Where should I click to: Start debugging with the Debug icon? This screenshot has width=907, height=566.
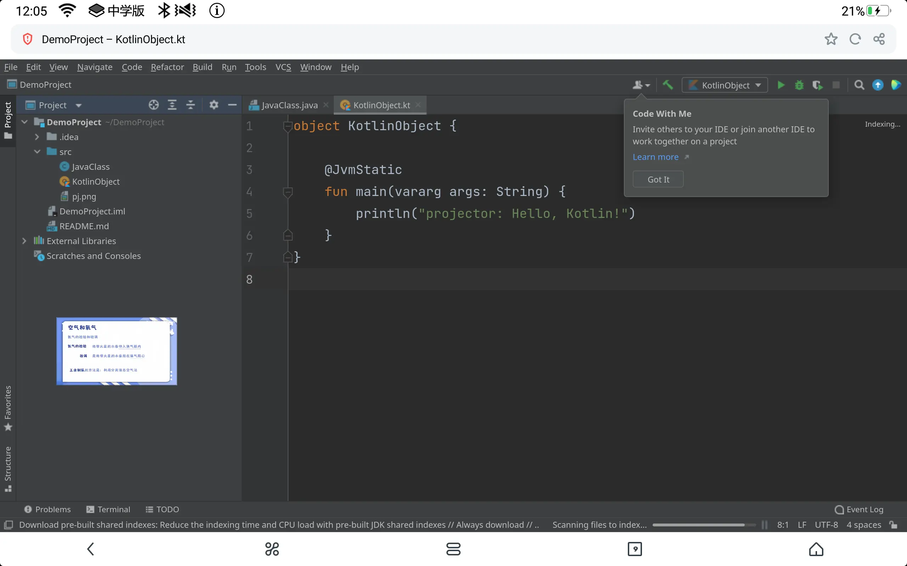(799, 85)
